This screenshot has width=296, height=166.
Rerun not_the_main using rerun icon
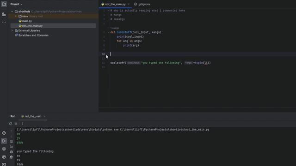click(11, 124)
